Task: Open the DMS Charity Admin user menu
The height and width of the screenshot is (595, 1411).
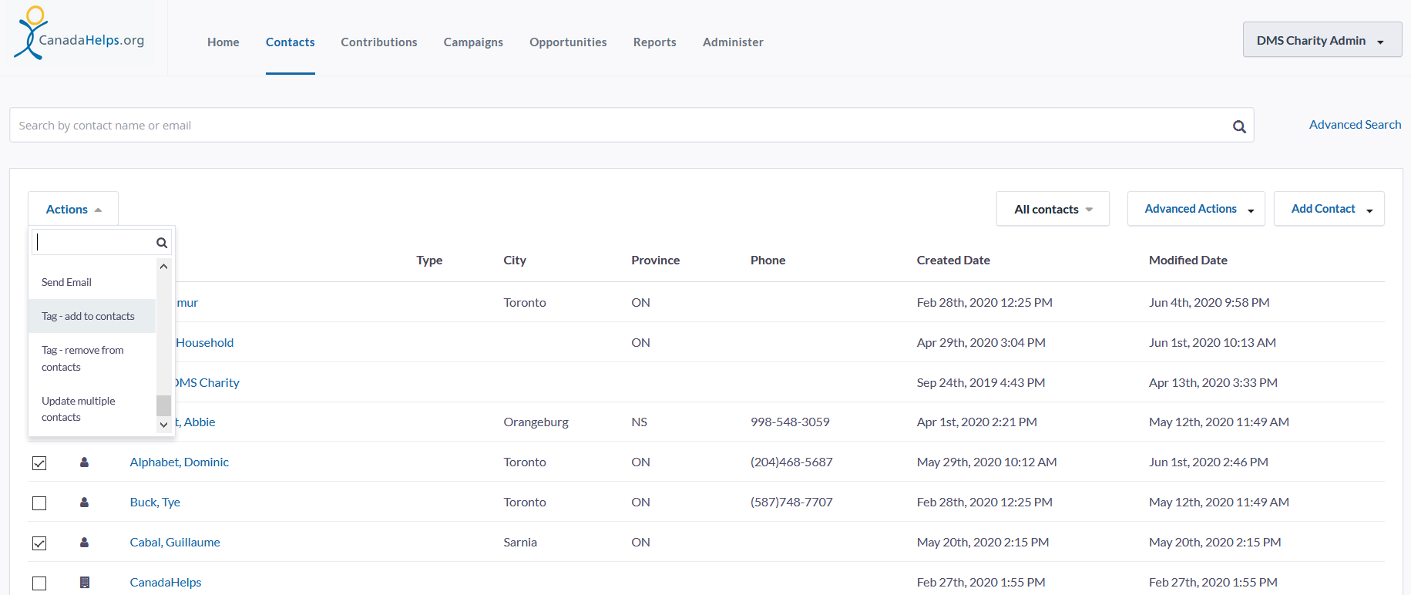Action: (1322, 40)
